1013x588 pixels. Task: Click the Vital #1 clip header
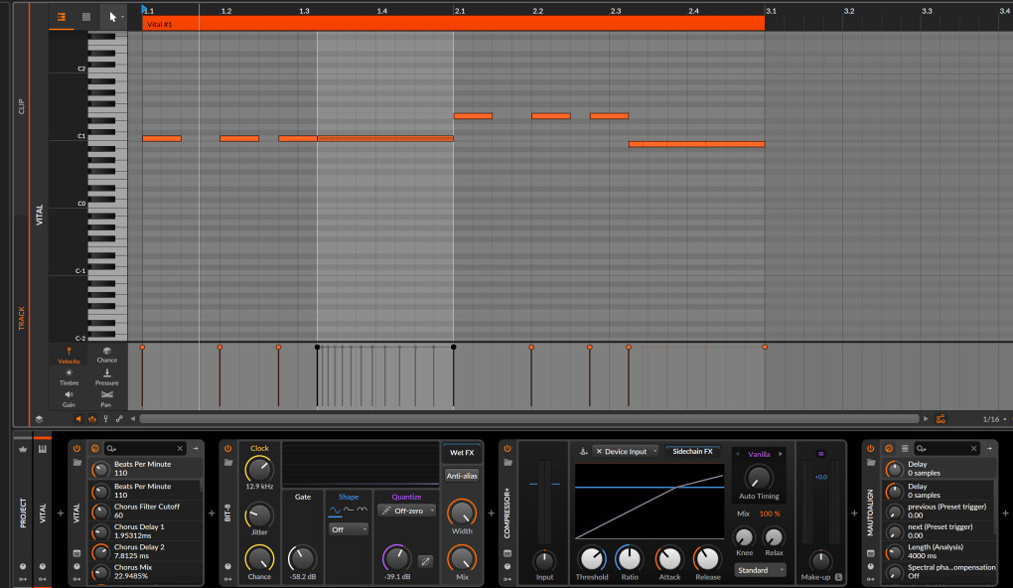click(454, 24)
